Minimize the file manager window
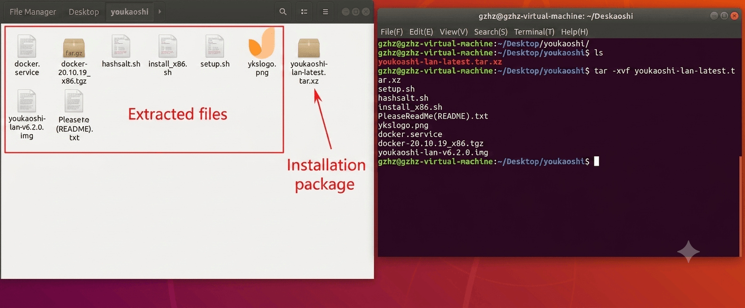This screenshot has width=745, height=308. (x=345, y=12)
